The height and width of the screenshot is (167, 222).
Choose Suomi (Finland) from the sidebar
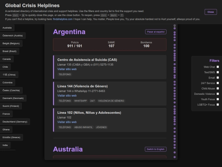pos(11,106)
